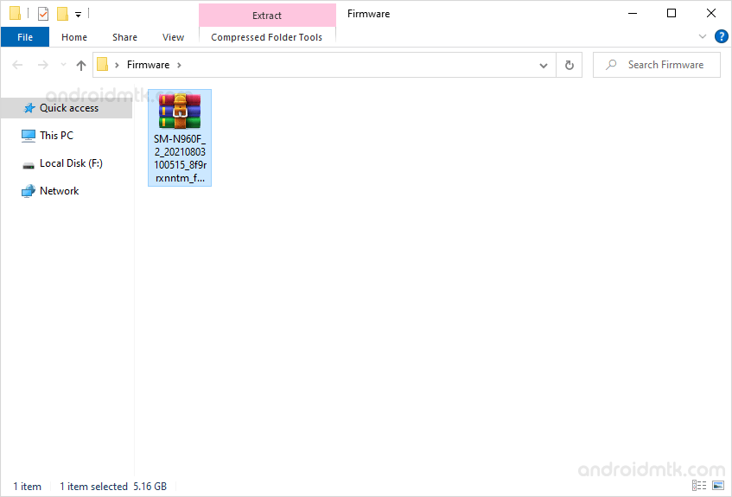The image size is (732, 497).
Task: Click Firmware in the address breadcrumb
Action: coord(148,65)
